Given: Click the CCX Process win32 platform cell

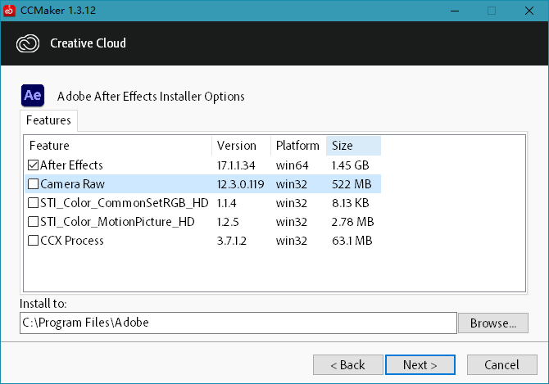Looking at the screenshot, I should click(x=292, y=241).
